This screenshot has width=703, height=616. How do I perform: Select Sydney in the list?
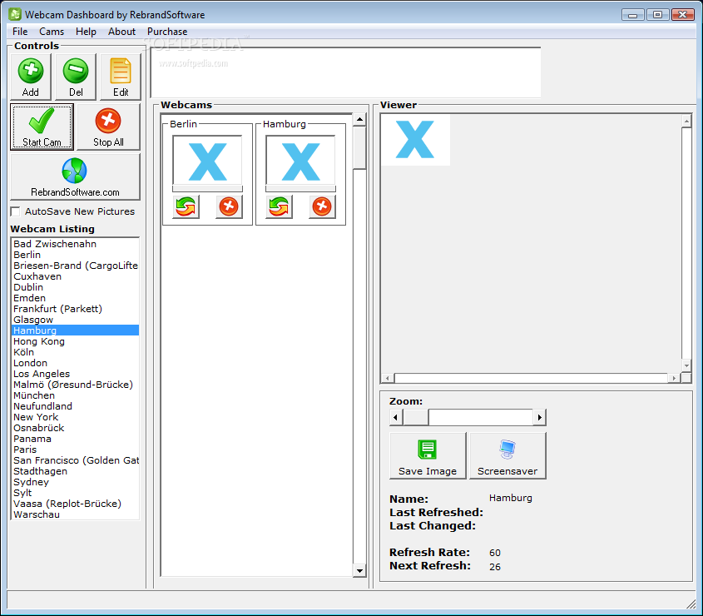pos(75,482)
